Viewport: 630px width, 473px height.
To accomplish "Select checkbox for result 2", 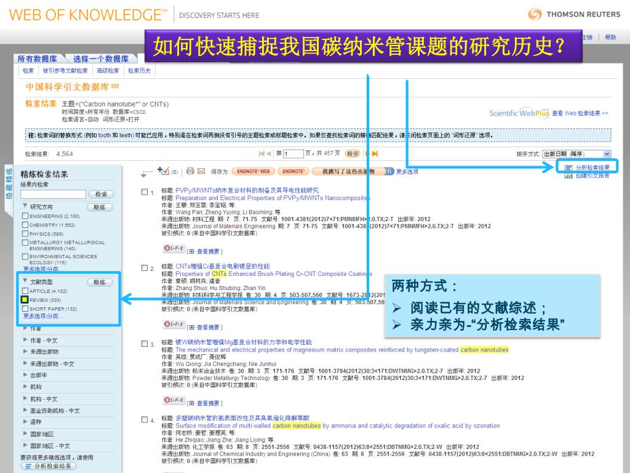I will click(145, 268).
